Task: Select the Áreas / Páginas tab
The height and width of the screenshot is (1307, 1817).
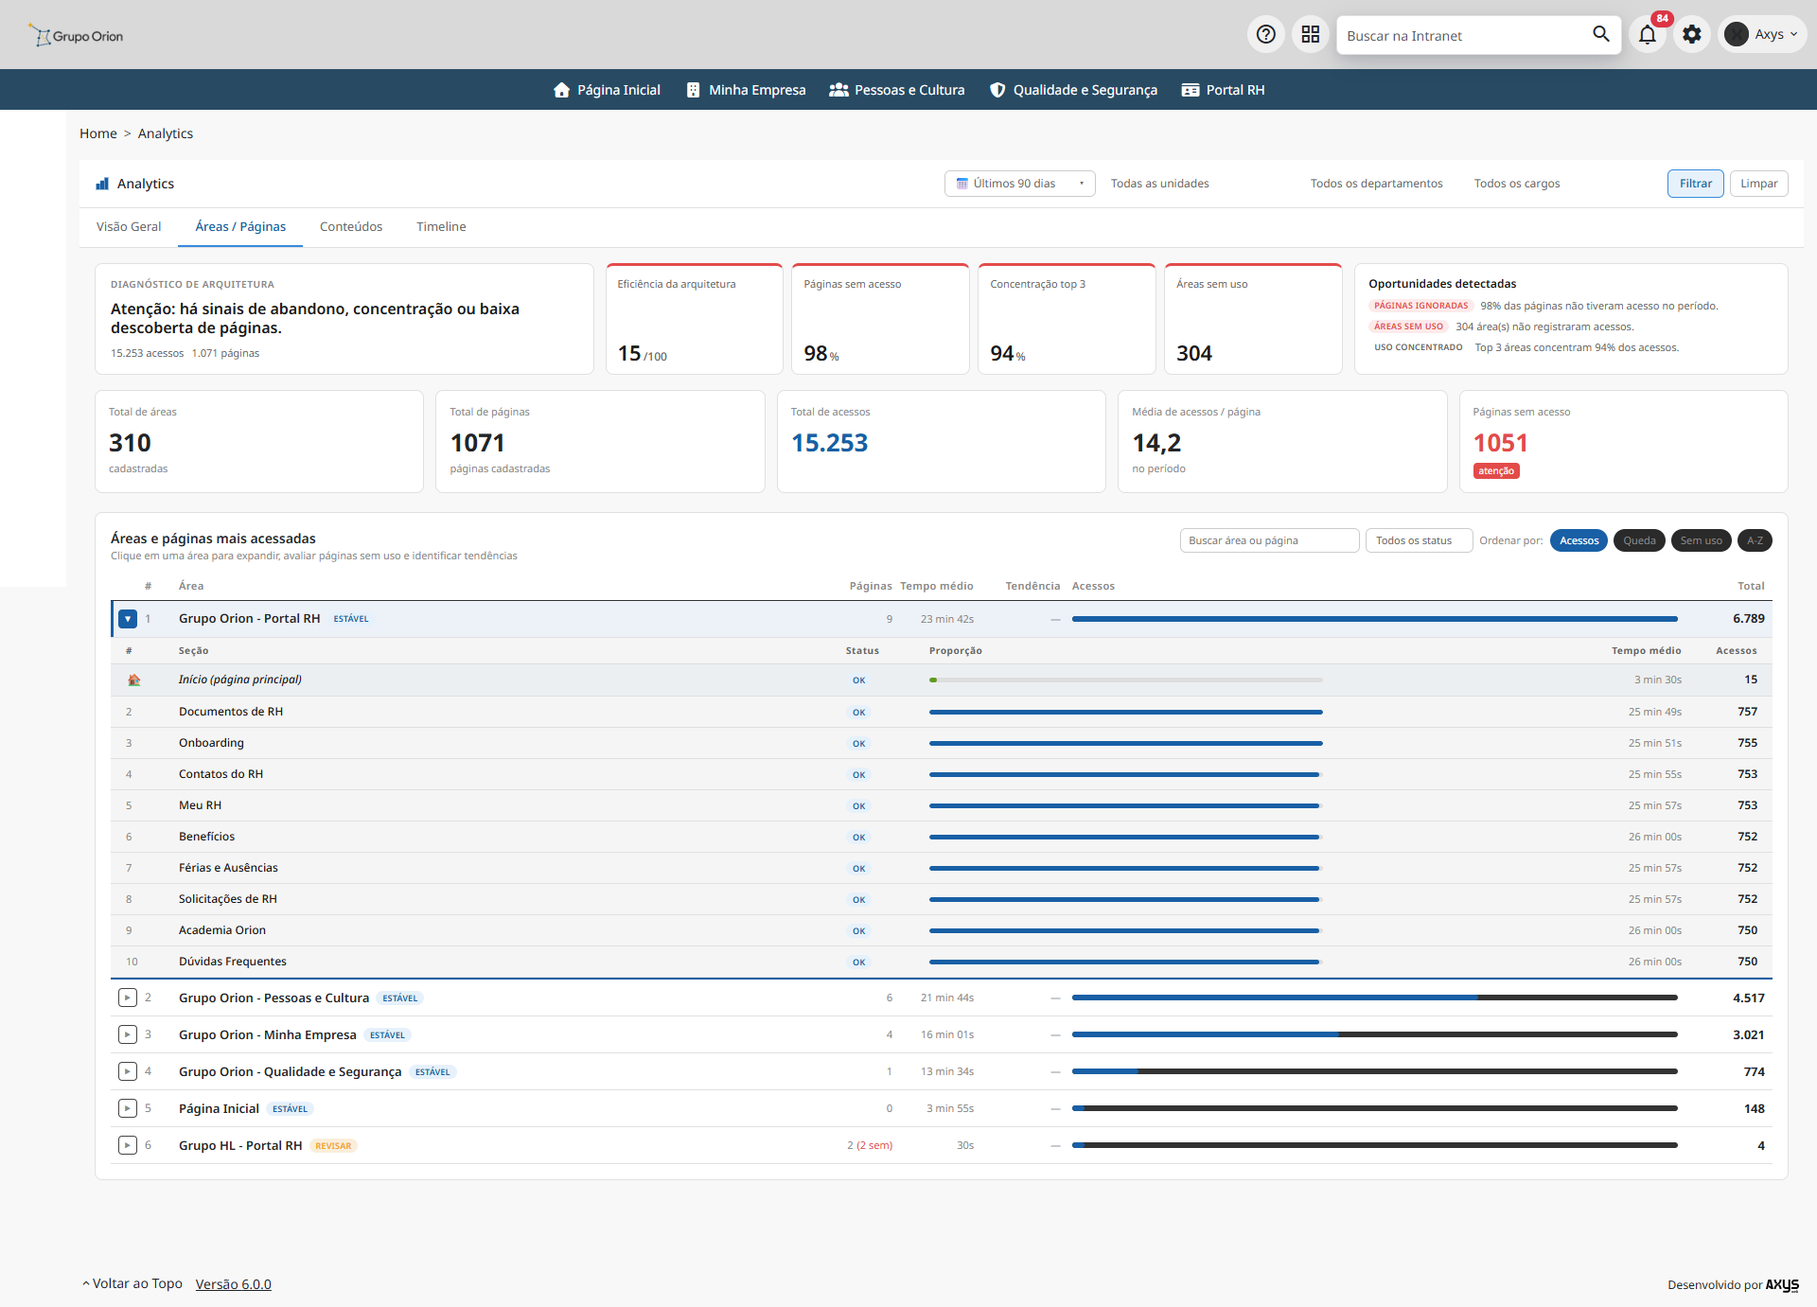Action: click(240, 227)
